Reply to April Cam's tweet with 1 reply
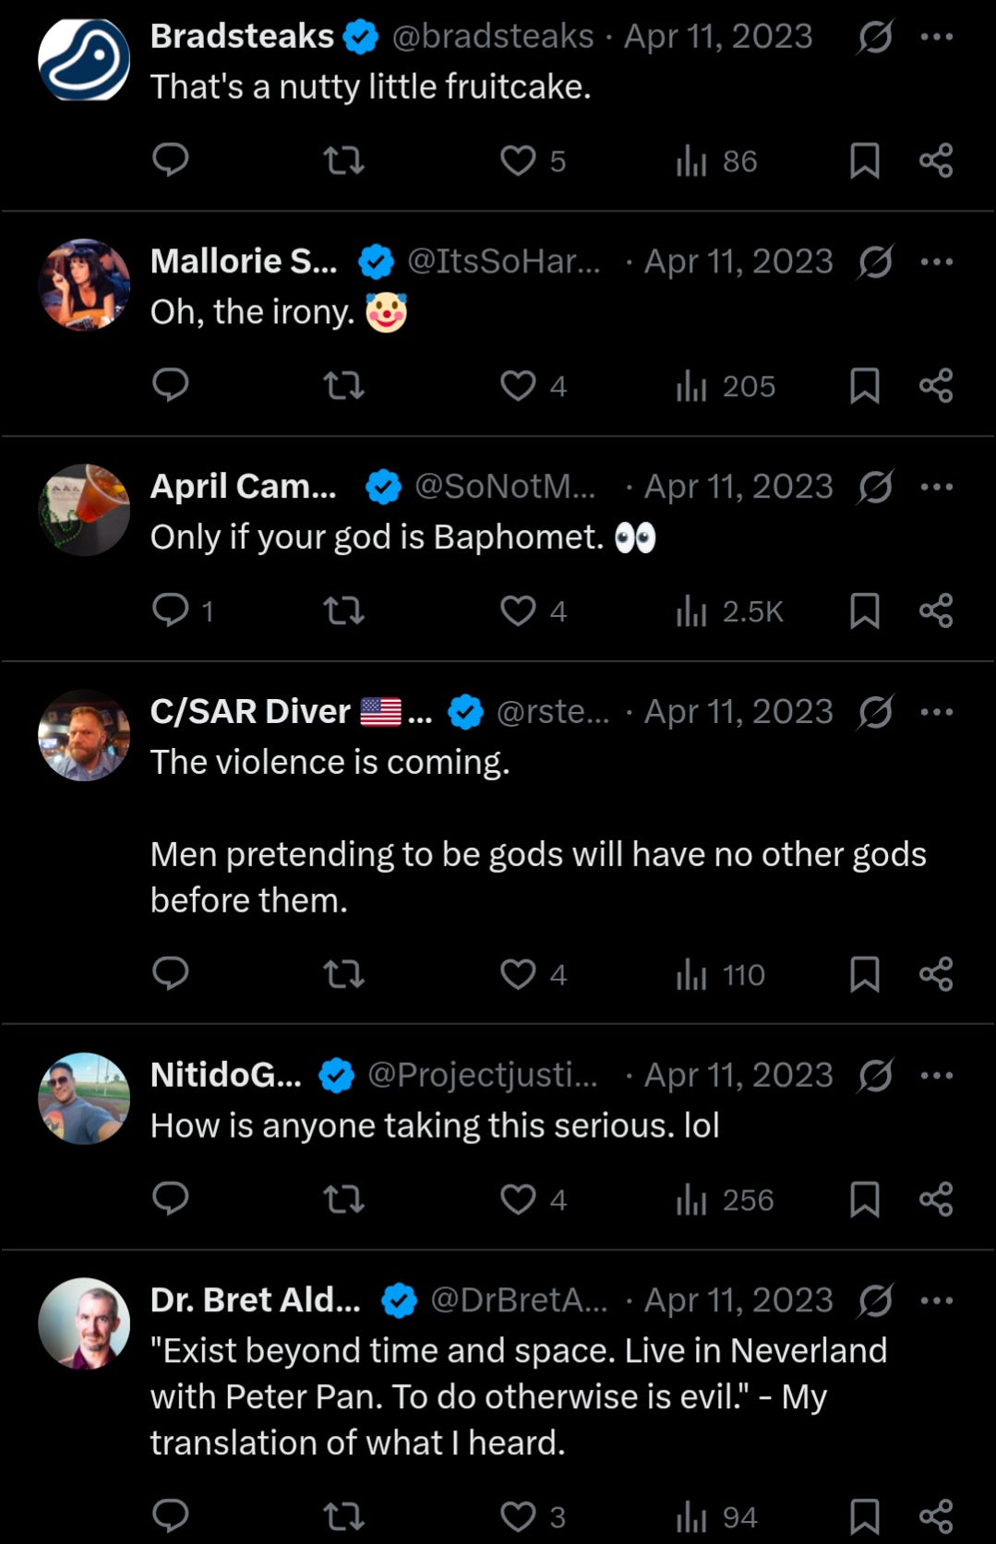 171,610
